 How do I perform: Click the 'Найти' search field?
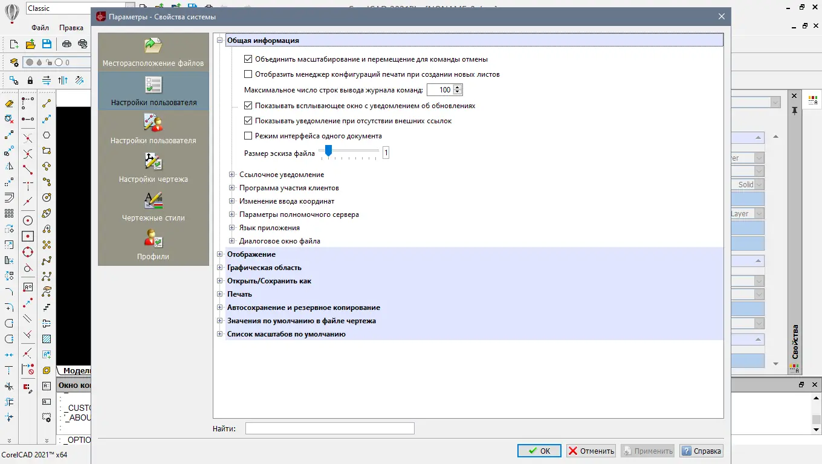(329, 428)
